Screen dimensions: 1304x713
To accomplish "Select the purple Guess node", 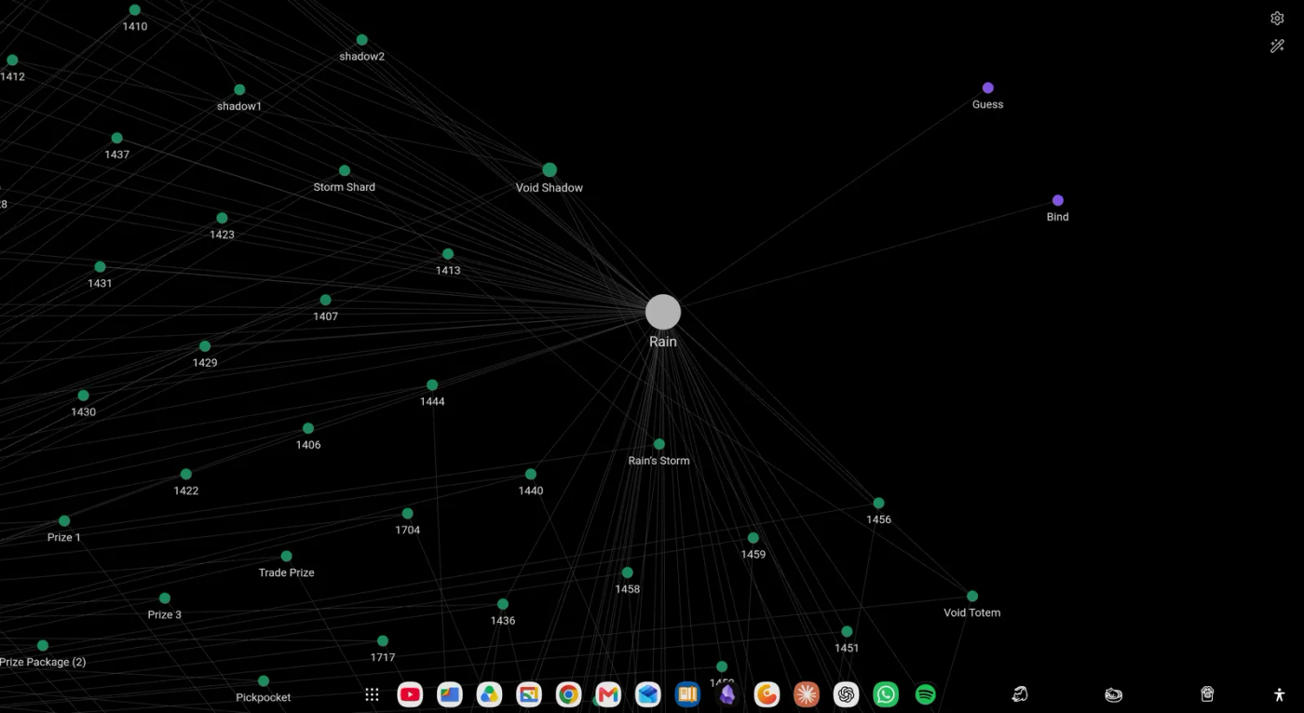I will point(988,88).
